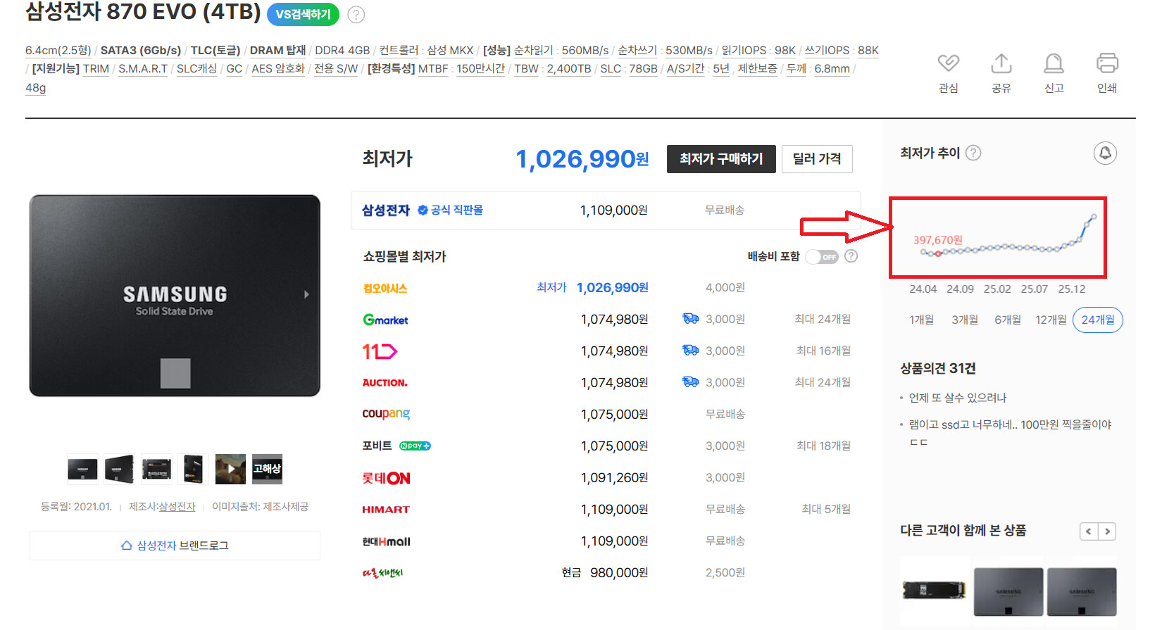Screen dimensions: 1150x630
Task: Open the Gmarket shop logo
Action: click(x=385, y=320)
